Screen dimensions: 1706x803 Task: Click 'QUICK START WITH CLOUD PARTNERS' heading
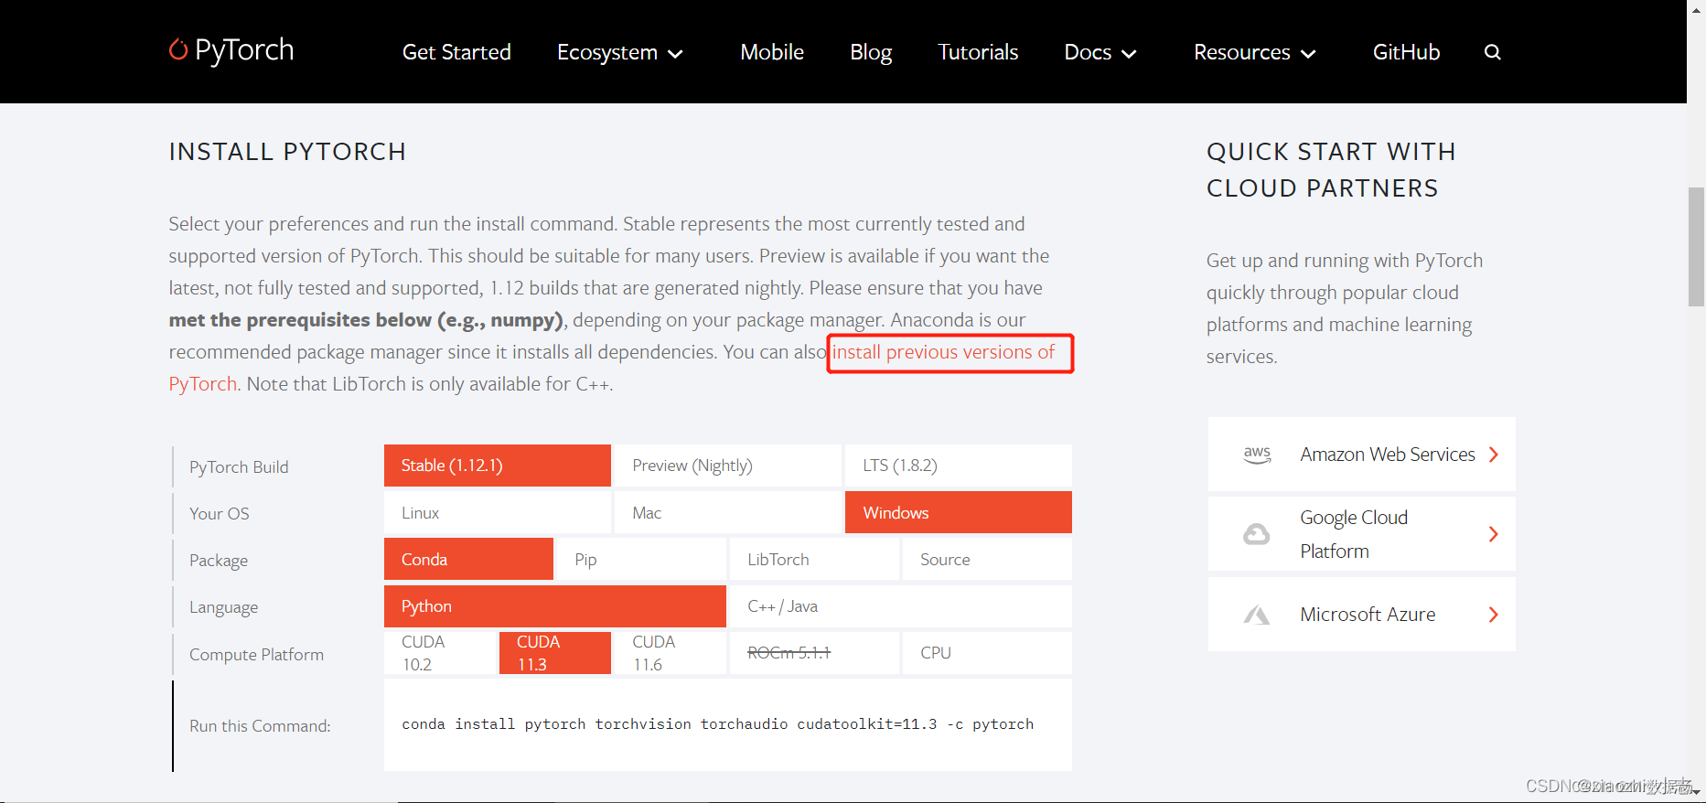pos(1331,170)
